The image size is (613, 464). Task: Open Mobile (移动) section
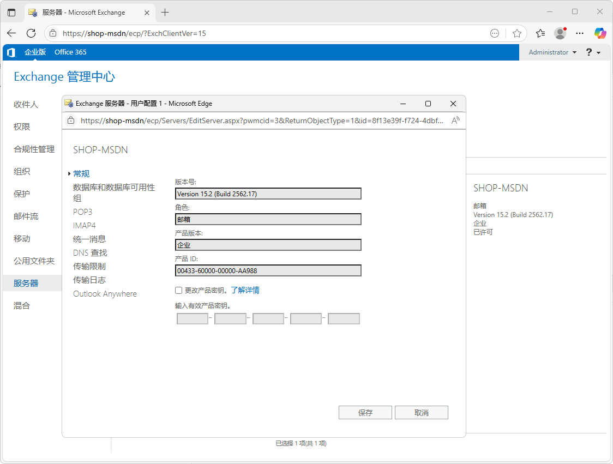(x=22, y=238)
